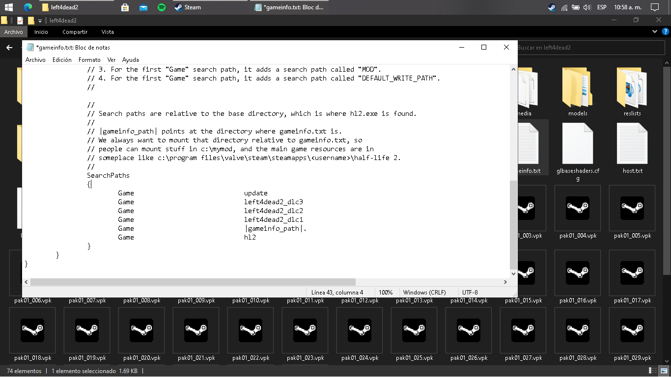The image size is (671, 377).
Task: Open Explorer help question mark icon
Action: pyautogui.click(x=666, y=32)
